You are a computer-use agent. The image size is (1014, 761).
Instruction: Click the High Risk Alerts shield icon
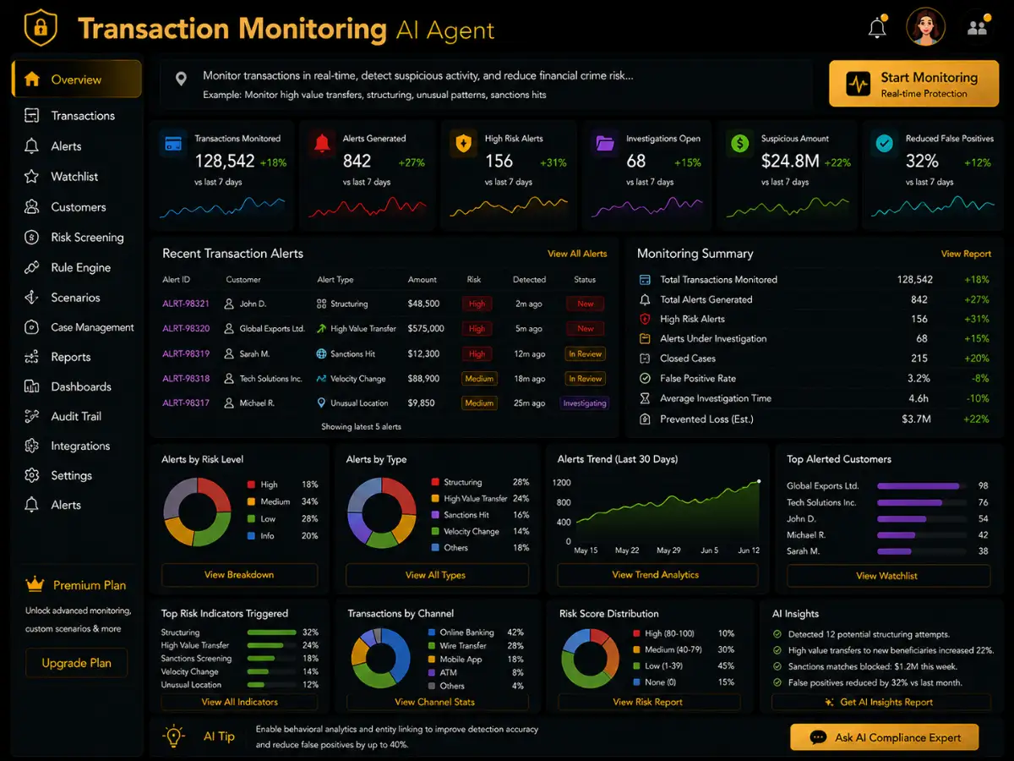[464, 143]
